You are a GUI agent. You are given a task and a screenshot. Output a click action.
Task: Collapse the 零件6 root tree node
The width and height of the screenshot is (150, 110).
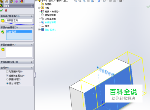tap(36, 1)
